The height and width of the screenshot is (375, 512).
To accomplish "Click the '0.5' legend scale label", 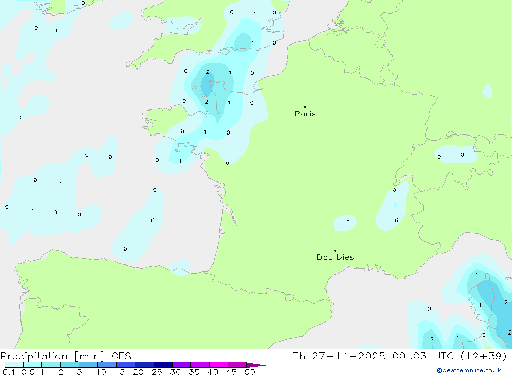I will (28, 372).
